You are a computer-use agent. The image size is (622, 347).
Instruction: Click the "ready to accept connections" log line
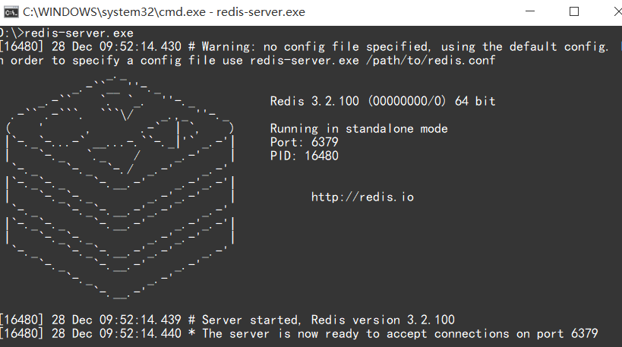[399, 333]
